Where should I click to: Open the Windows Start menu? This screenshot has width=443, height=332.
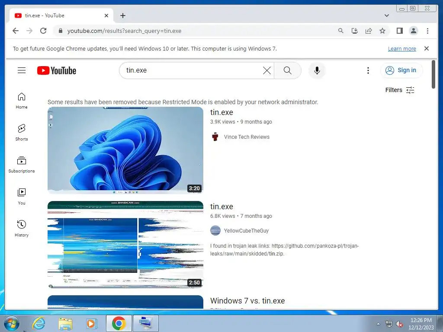click(x=12, y=323)
